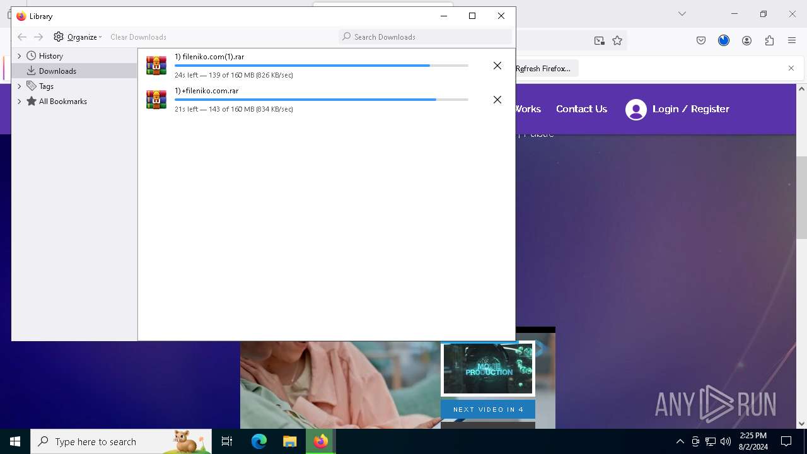
Task: Click the user avatar beside Login
Action: click(636, 110)
